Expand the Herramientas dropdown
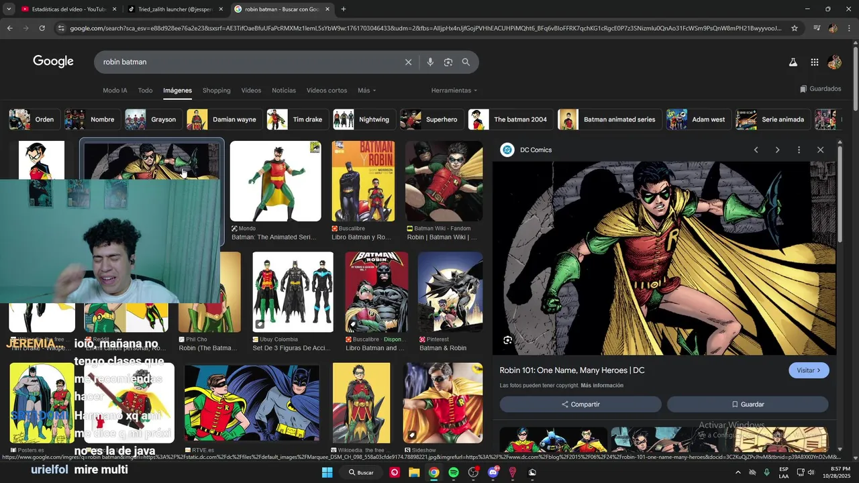 point(454,91)
